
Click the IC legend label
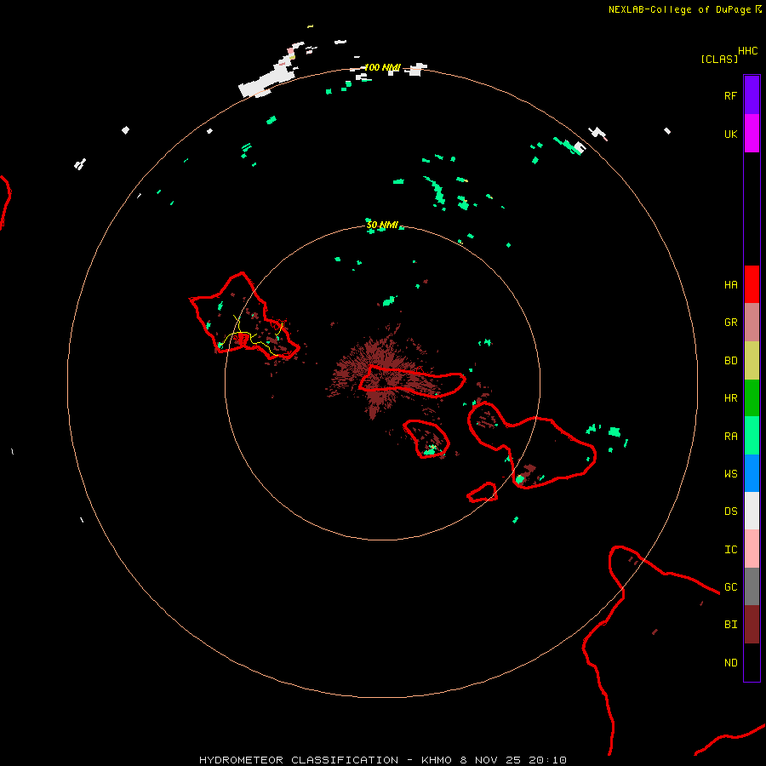[x=731, y=550]
